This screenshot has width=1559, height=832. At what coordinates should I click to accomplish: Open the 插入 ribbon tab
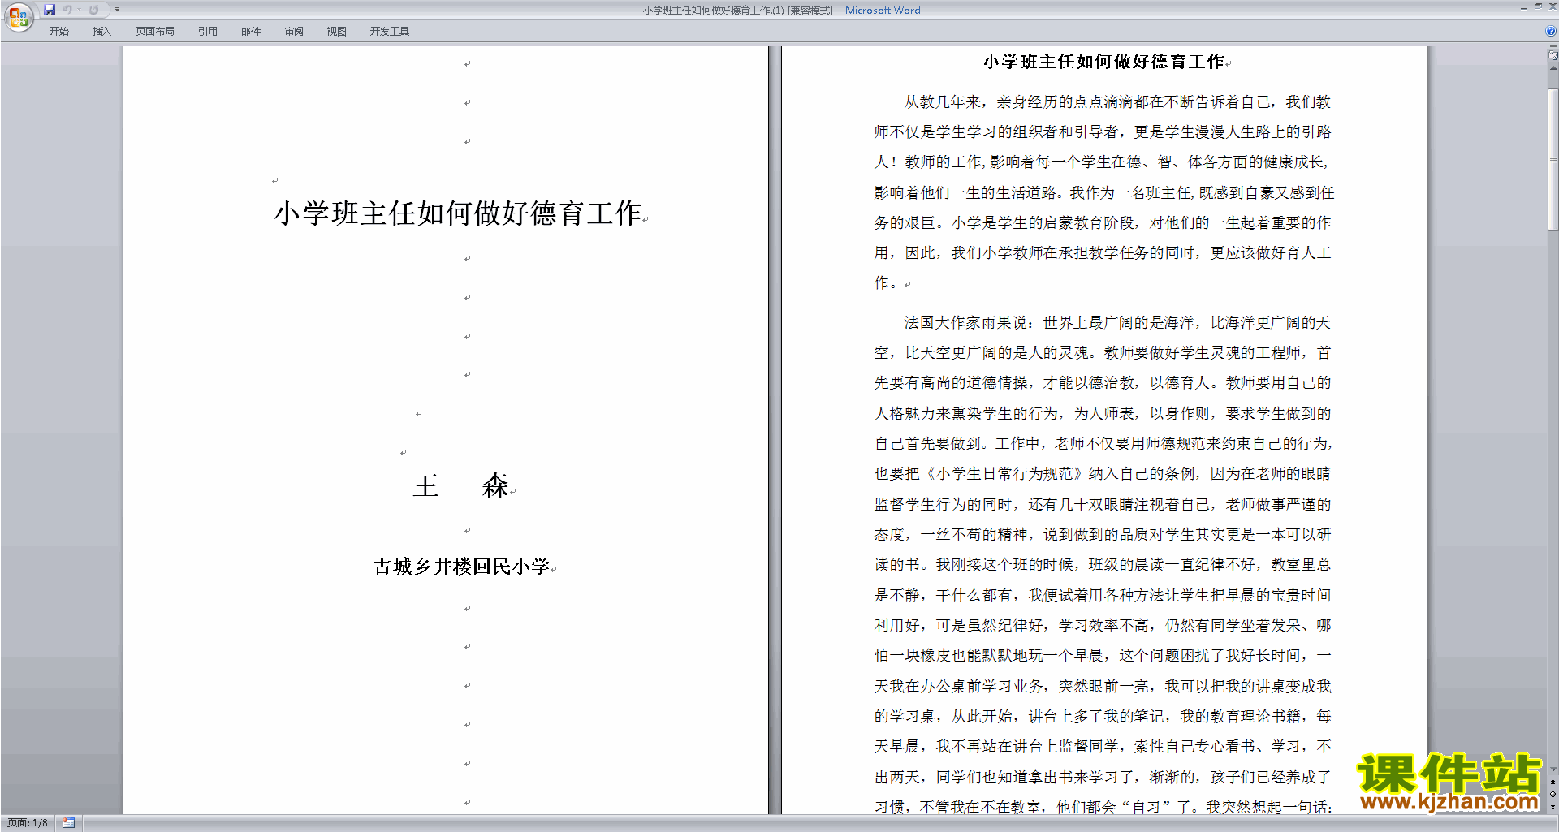tap(101, 32)
